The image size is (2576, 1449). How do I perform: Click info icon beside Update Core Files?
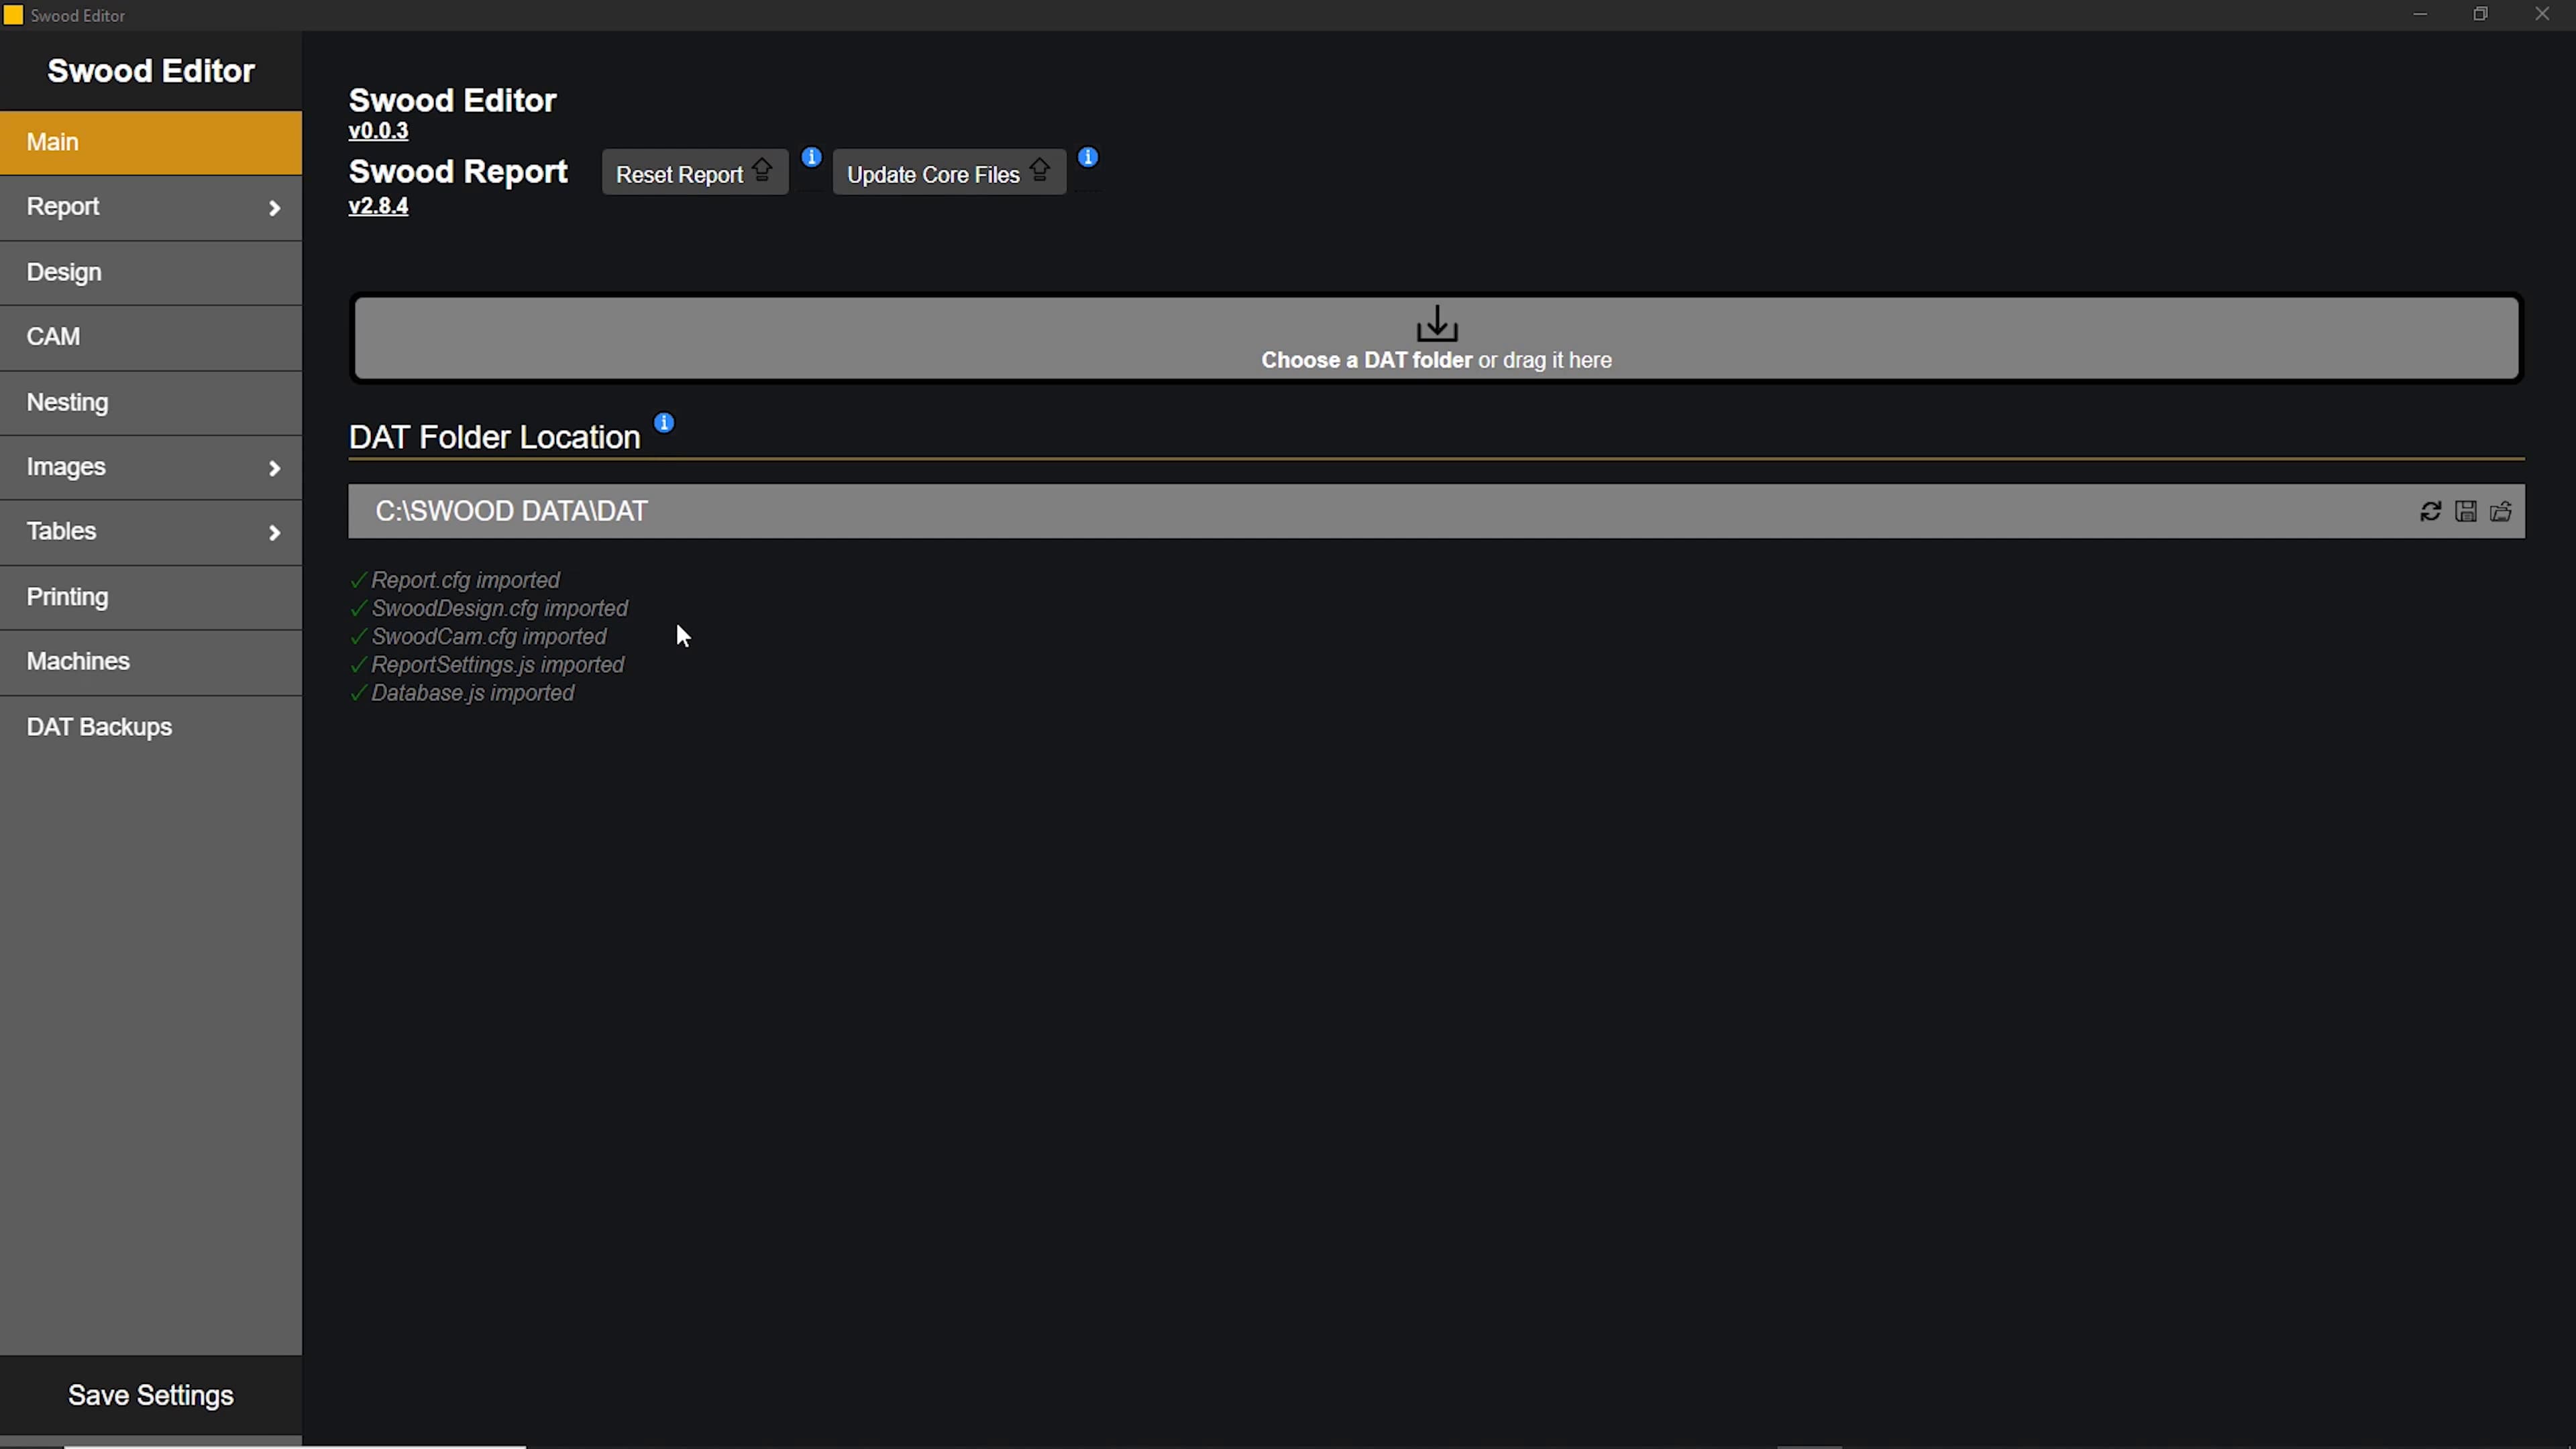pos(1088,157)
